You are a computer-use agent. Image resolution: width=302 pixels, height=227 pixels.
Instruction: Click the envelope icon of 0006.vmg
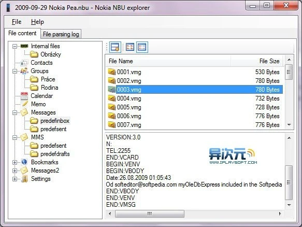coord(112,116)
